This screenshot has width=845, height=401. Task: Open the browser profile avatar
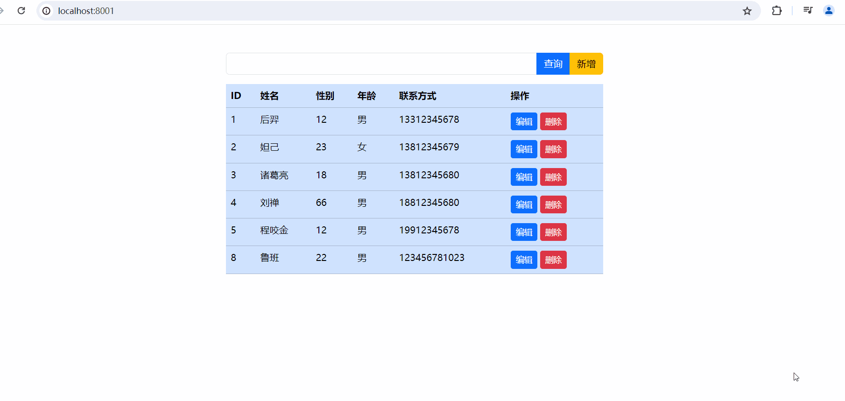829,11
